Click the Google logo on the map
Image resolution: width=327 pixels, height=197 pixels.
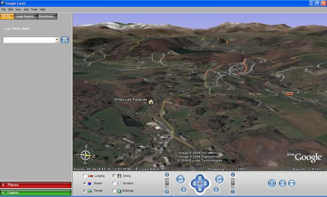[x=308, y=158]
